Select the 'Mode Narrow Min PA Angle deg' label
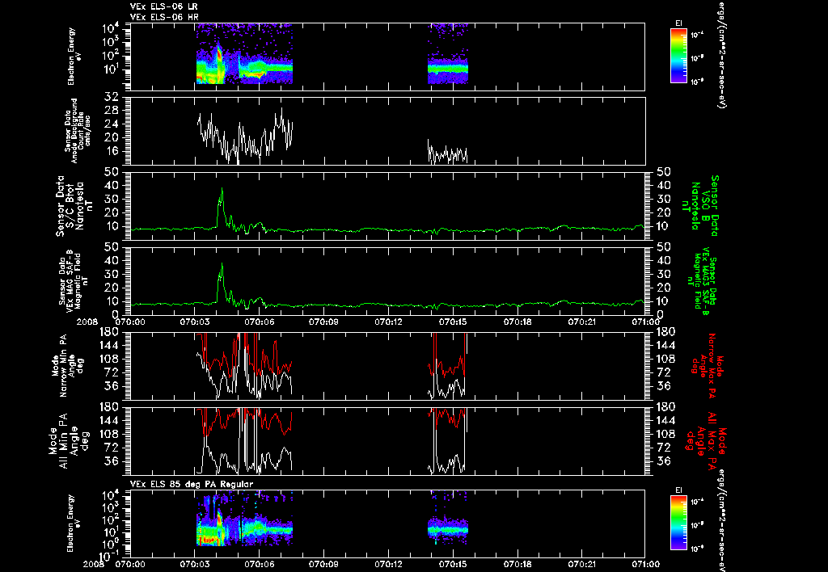 (x=66, y=365)
